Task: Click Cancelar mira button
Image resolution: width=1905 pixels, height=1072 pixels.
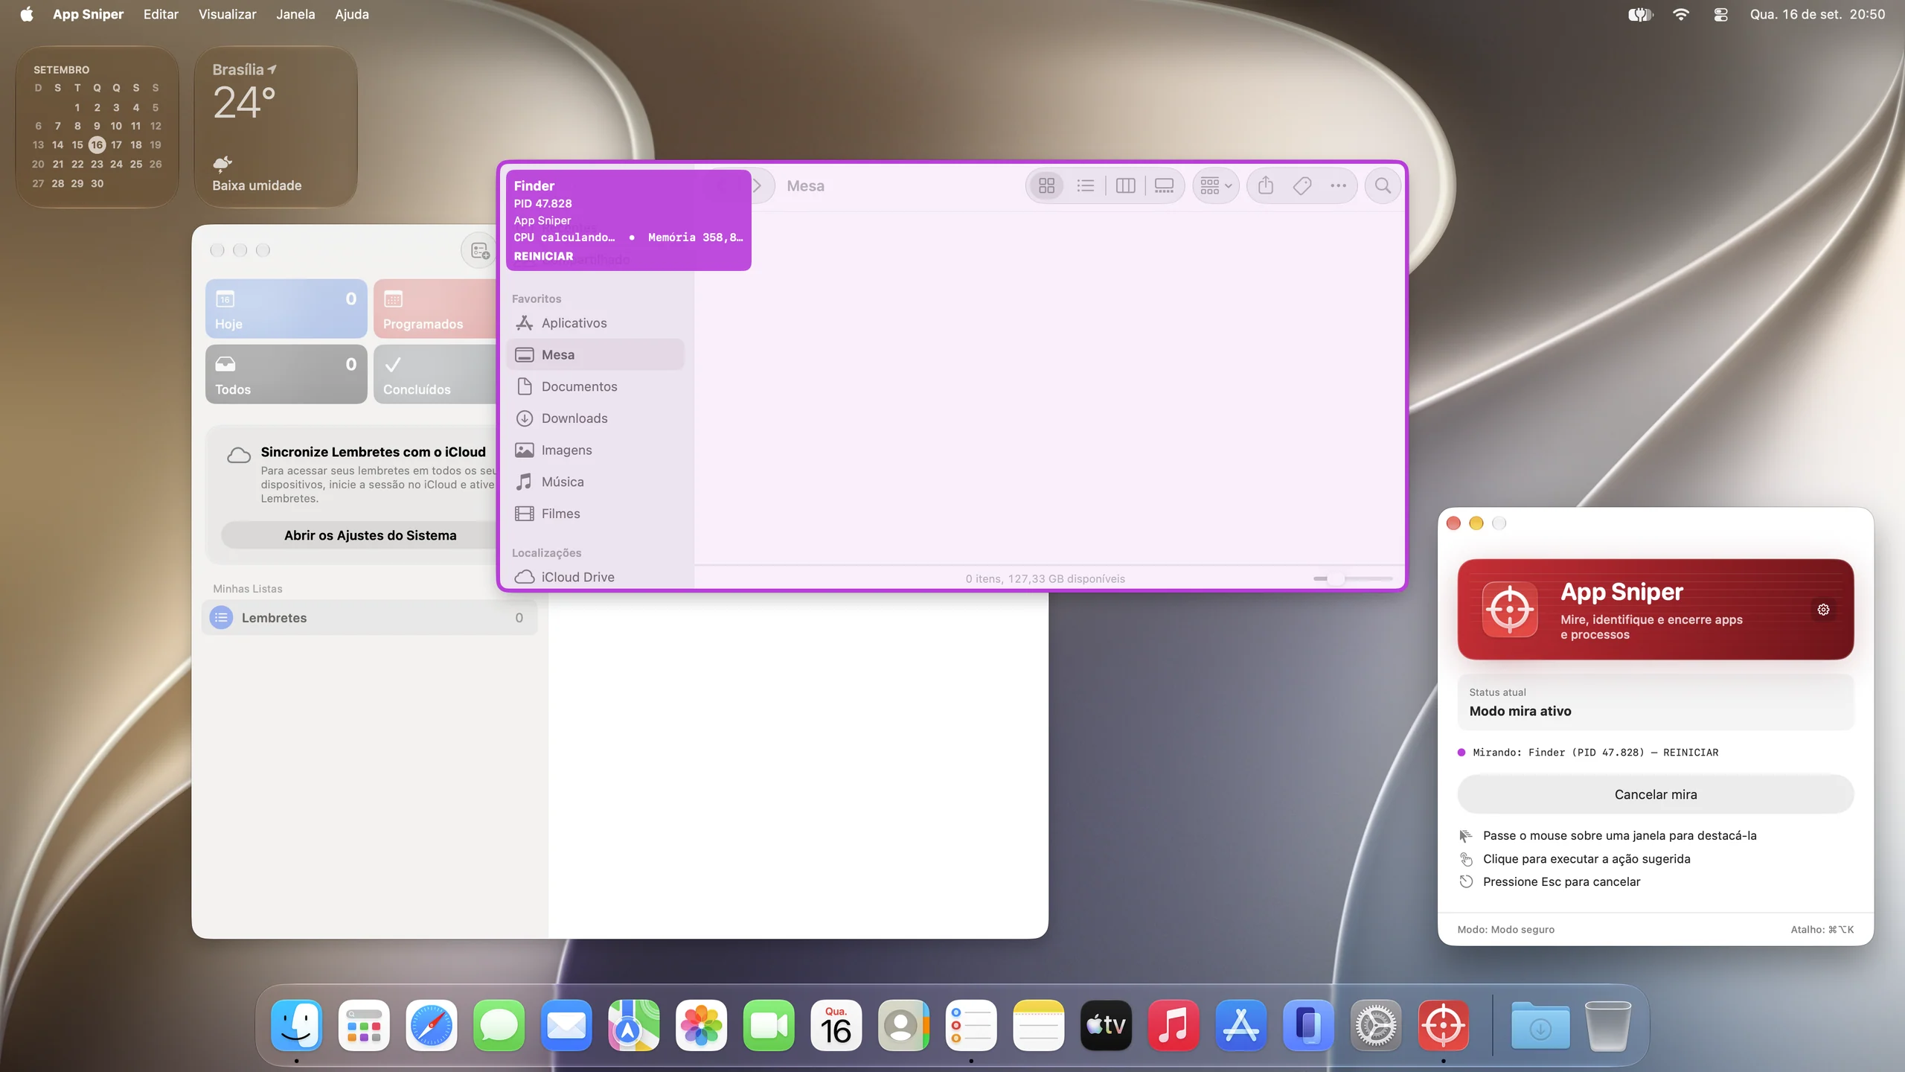Action: pos(1655,794)
